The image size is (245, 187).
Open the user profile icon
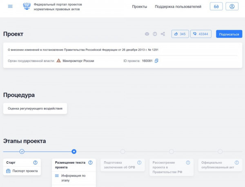pyautogui.click(x=232, y=7)
